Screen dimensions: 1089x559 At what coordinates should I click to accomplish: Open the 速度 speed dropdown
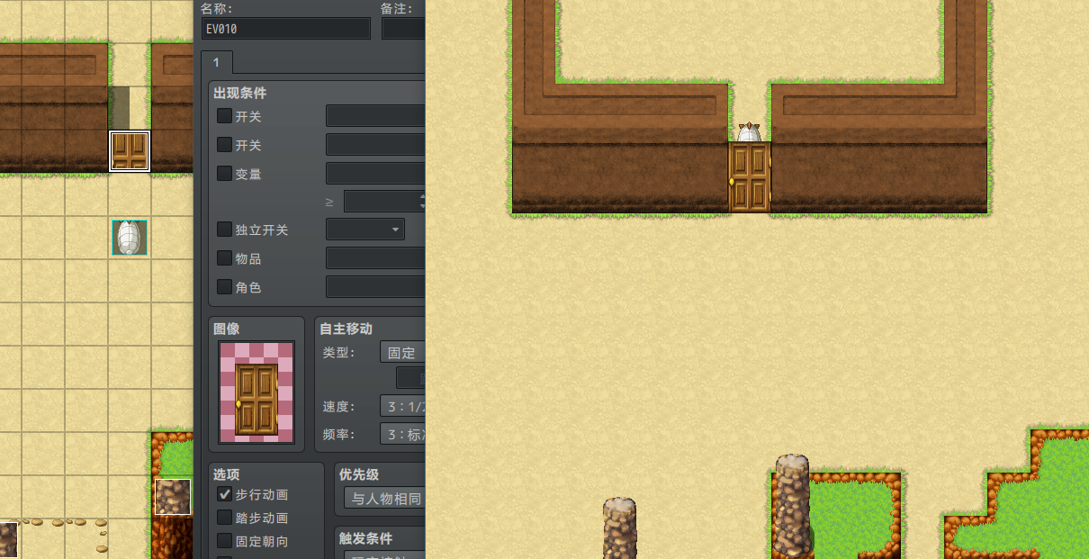coord(402,407)
